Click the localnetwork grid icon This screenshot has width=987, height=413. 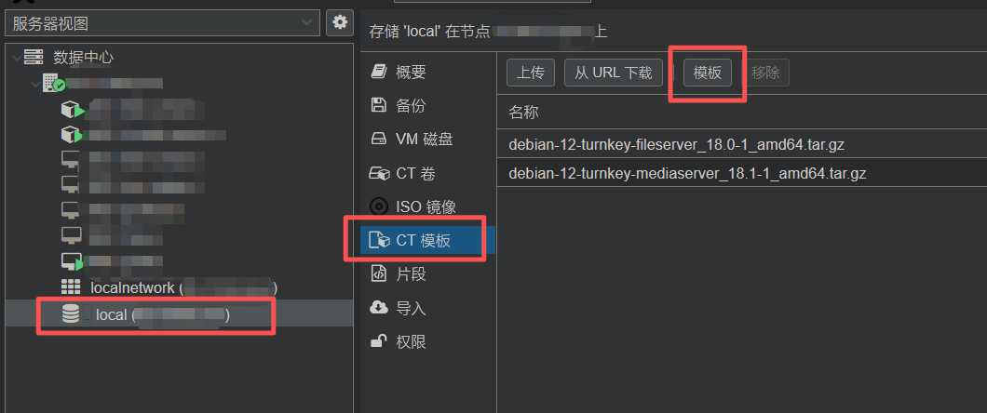click(71, 287)
